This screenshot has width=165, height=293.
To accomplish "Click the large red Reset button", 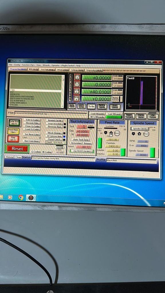I will pos(17,149).
